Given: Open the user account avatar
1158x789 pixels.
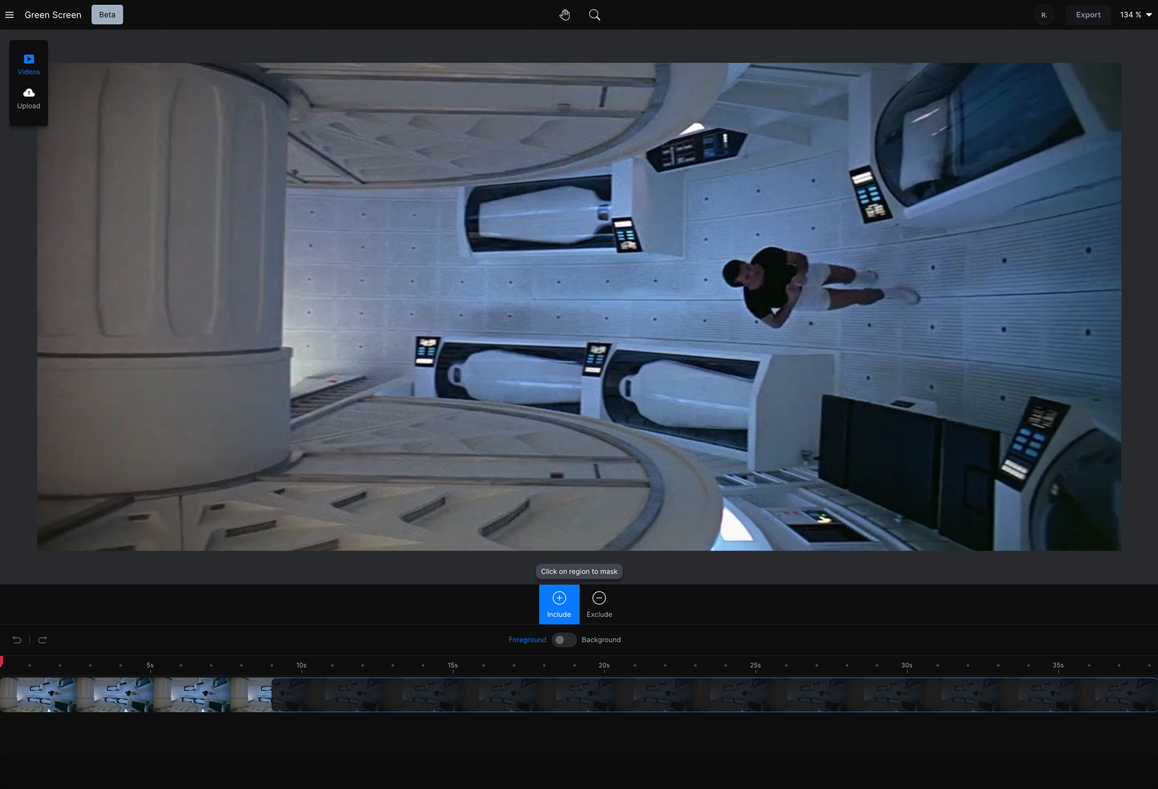Looking at the screenshot, I should click(x=1044, y=15).
